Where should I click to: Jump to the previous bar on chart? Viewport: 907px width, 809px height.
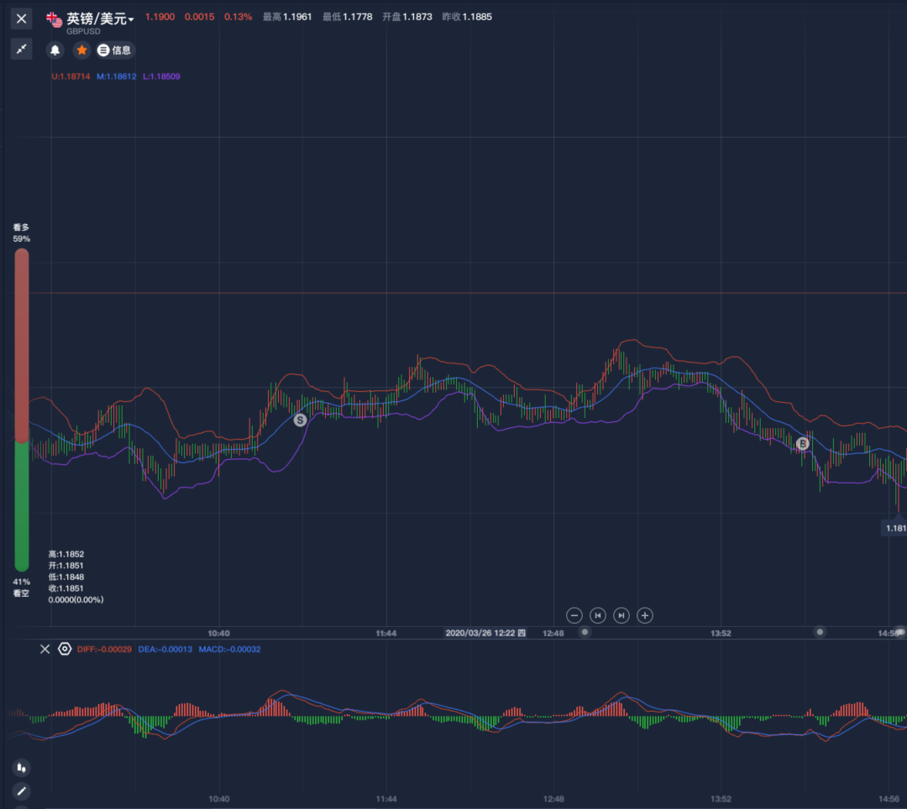598,615
